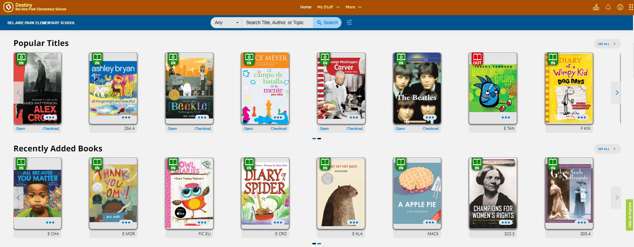The height and width of the screenshot is (247, 634).
Task: Open the three-dot menu on ashley bryan book
Action: (126, 117)
